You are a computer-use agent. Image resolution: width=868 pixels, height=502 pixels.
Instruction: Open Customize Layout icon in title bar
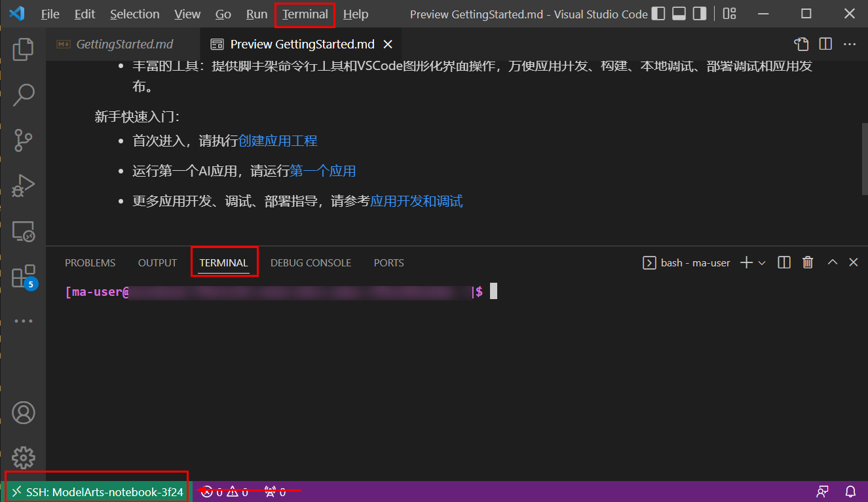click(x=729, y=14)
